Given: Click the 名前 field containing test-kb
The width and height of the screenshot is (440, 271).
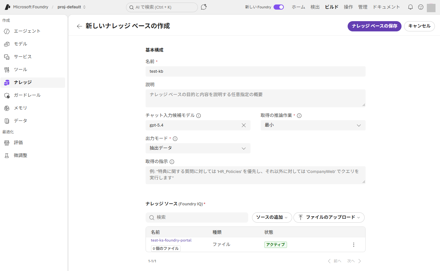Looking at the screenshot, I should 256,71.
